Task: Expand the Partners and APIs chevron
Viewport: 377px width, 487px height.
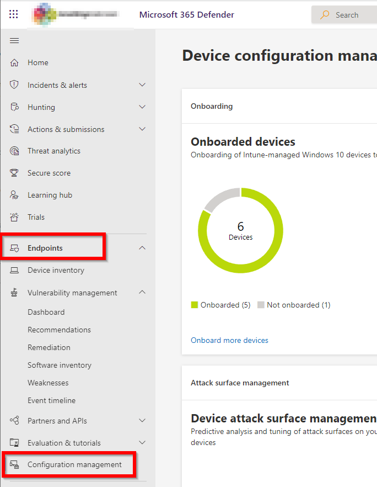Action: [x=142, y=421]
